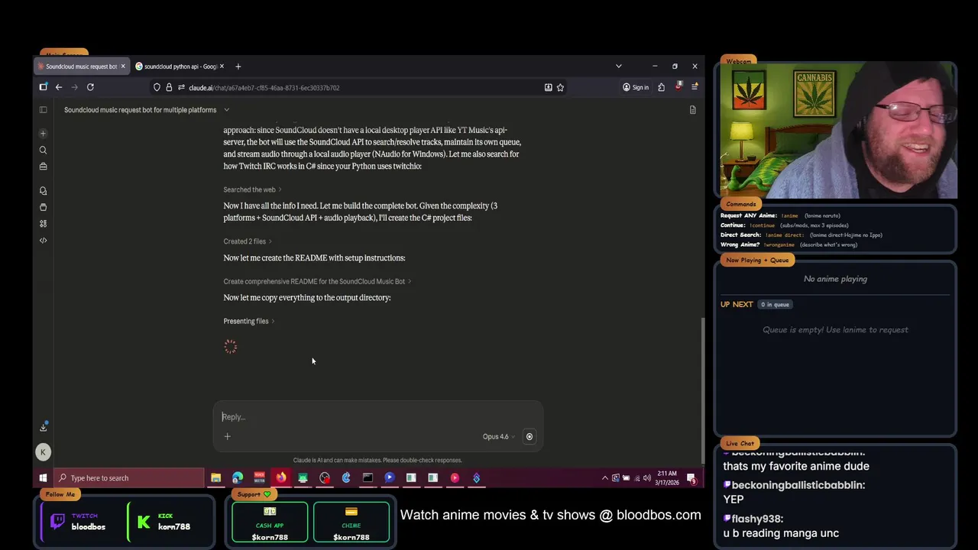Open the chat title dropdown chevron

(226, 110)
